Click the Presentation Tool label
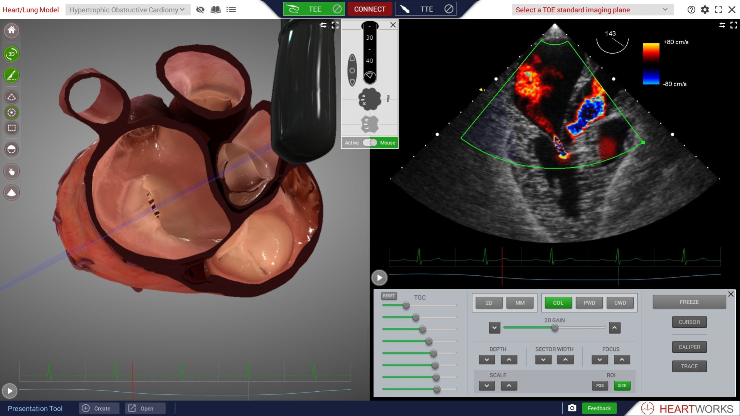Image resolution: width=740 pixels, height=416 pixels. coord(35,408)
